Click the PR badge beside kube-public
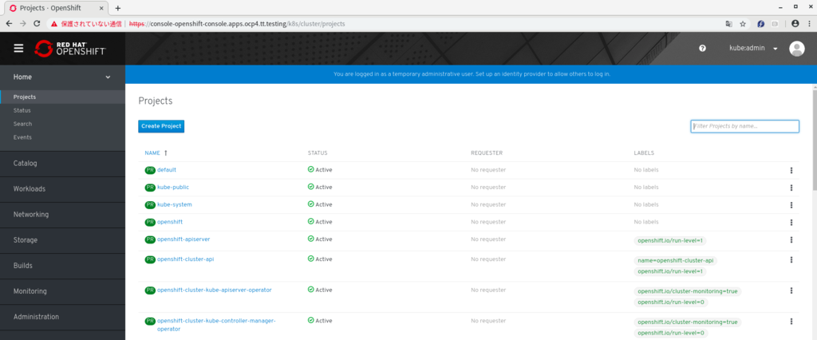Image resolution: width=817 pixels, height=340 pixels. point(150,188)
